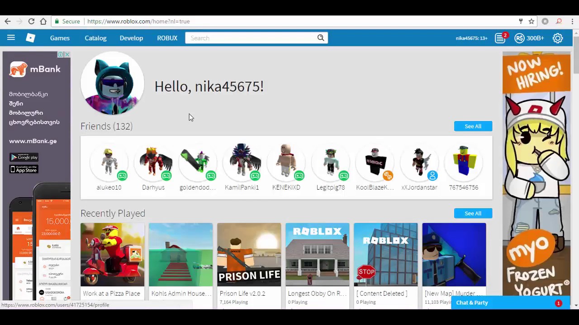Open Prison Life game thumbnail
The image size is (579, 325).
[x=249, y=255]
